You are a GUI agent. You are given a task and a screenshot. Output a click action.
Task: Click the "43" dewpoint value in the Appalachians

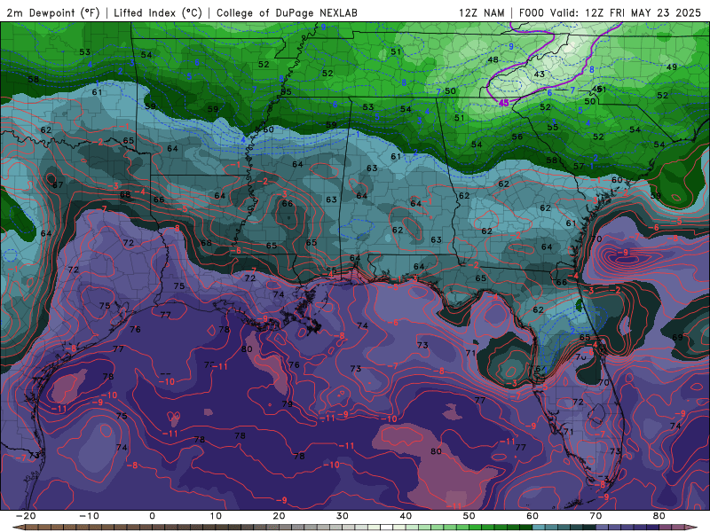539,74
